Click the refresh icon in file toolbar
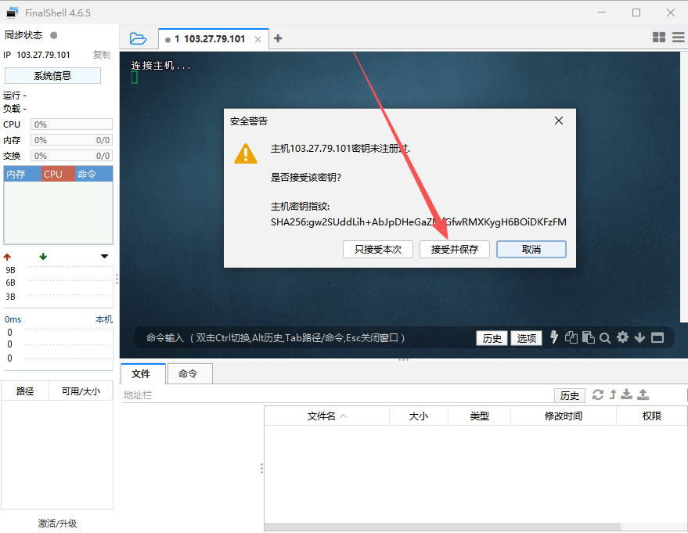688x533 pixels. click(598, 394)
